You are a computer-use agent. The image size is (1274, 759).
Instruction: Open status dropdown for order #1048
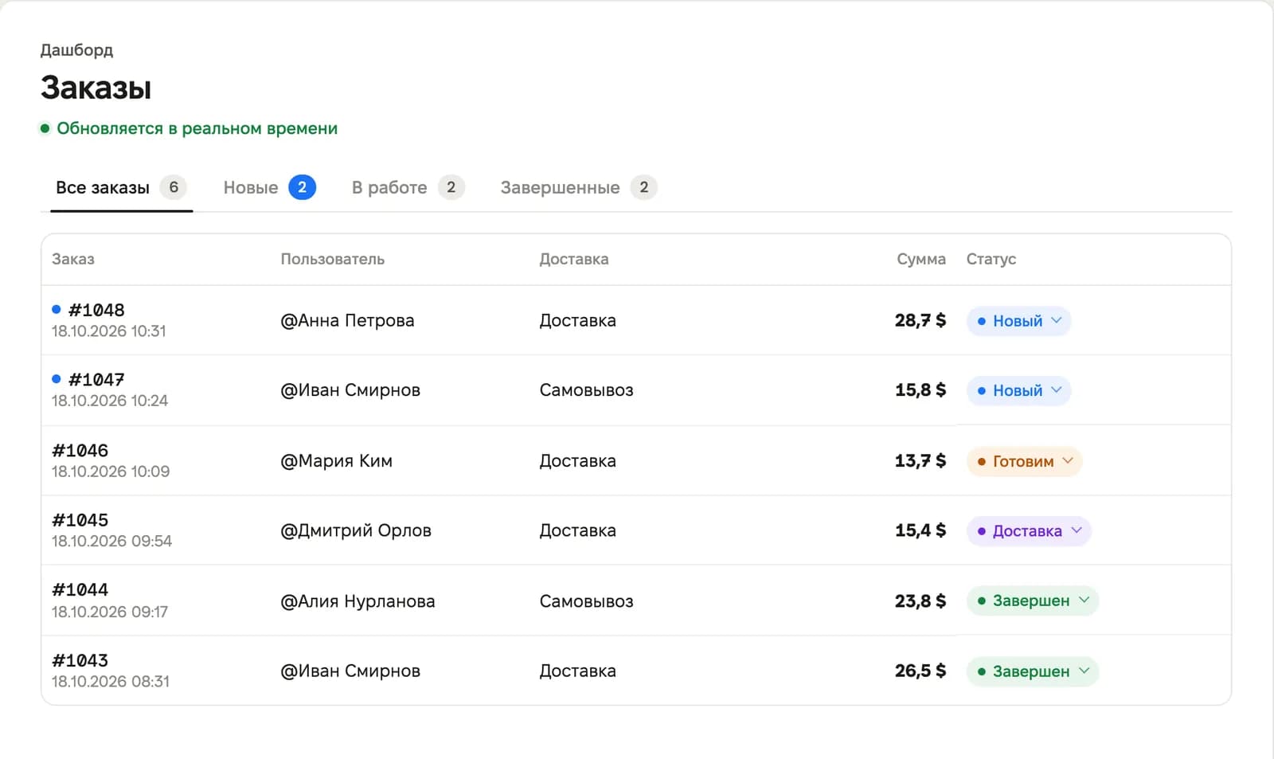(x=1018, y=321)
